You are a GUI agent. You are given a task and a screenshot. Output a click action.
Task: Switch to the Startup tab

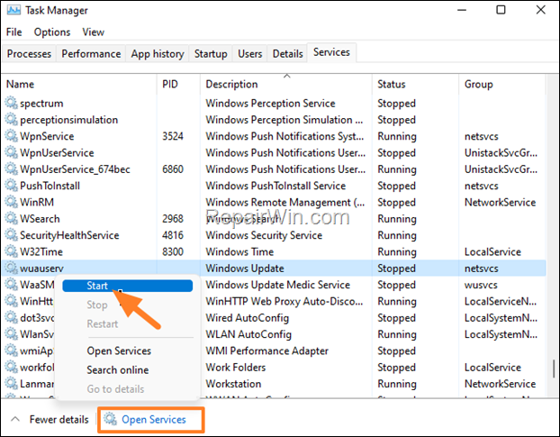click(211, 53)
